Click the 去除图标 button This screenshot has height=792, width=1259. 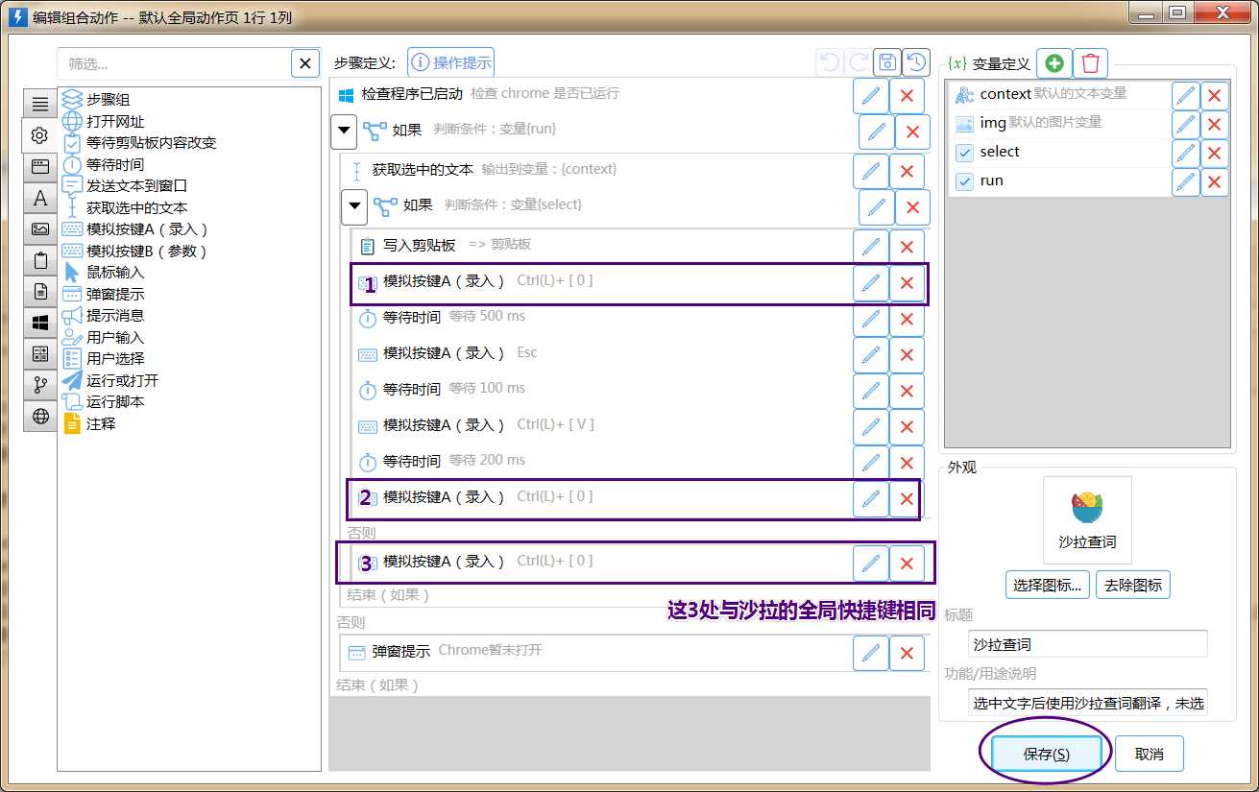[x=1133, y=585]
